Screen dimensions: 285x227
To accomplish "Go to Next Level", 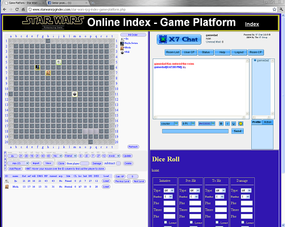I will (139, 181).
